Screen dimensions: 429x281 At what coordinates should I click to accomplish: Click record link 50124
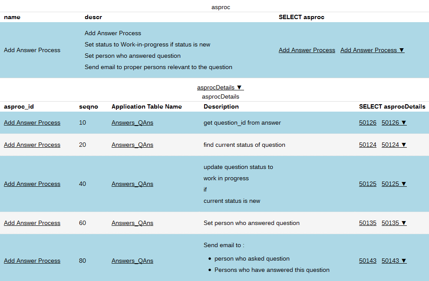[x=367, y=145]
